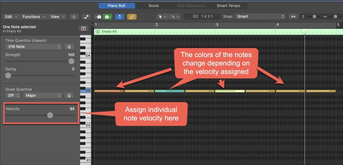This screenshot has height=165, width=343.
Task: Toggle the MIDI In button
Action: point(99,17)
